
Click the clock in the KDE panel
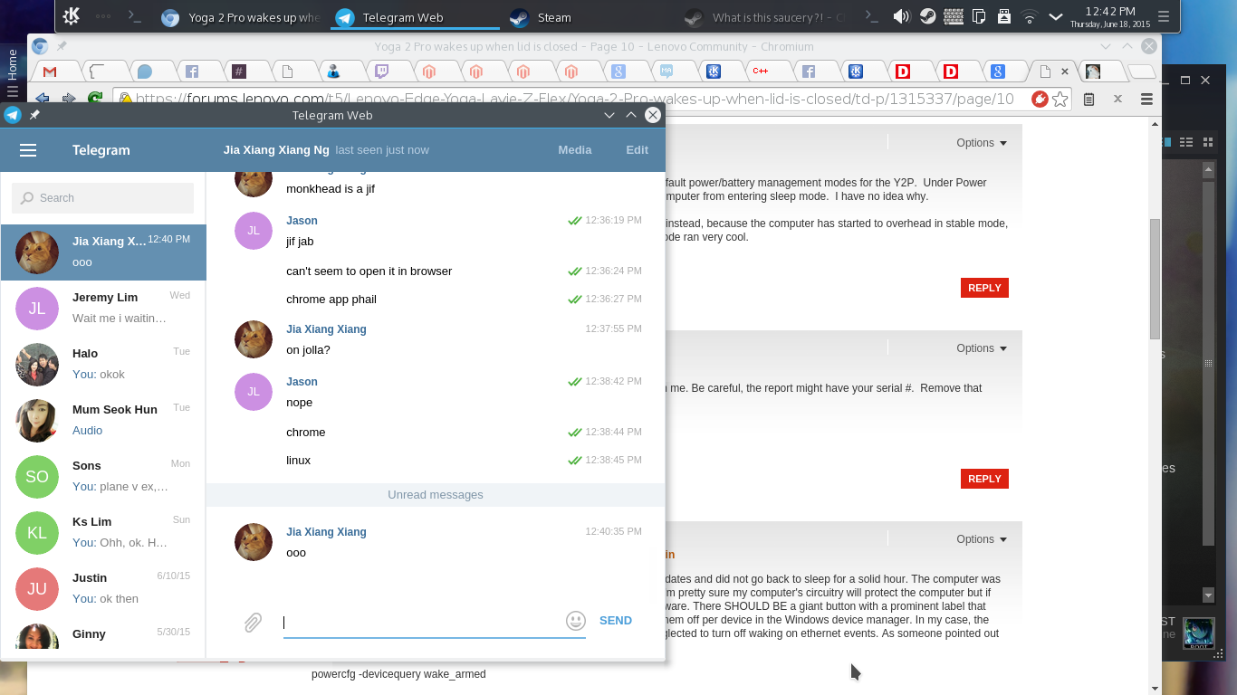pyautogui.click(x=1109, y=16)
